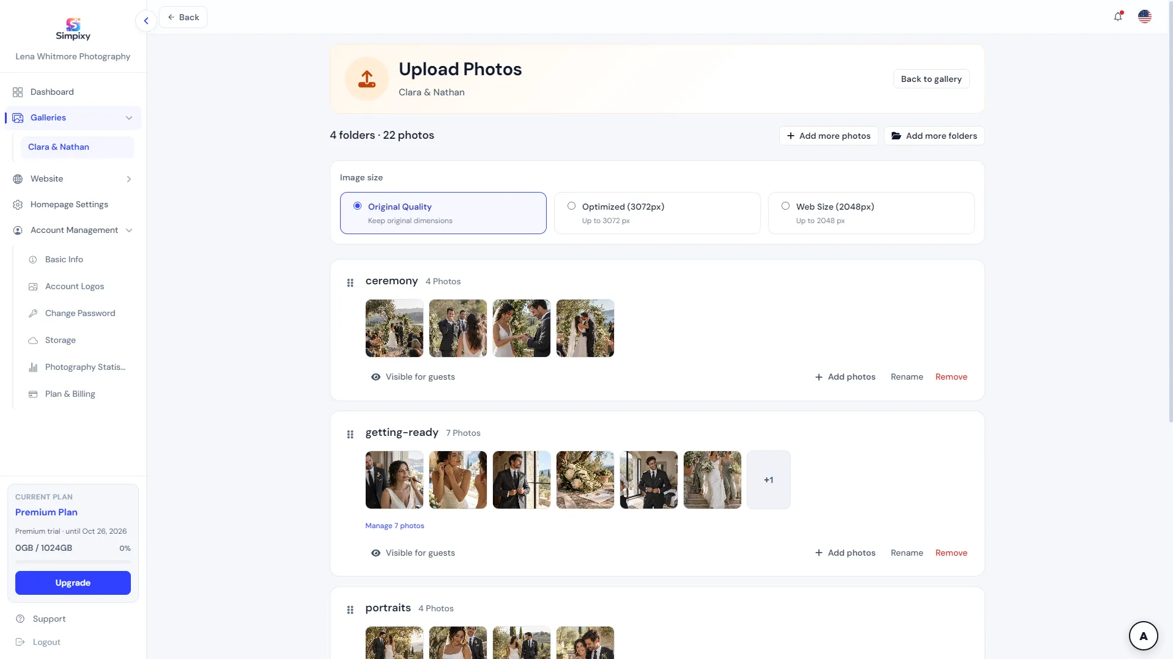Image resolution: width=1173 pixels, height=659 pixels.
Task: Click the Simpixy logo
Action: pos(73,29)
